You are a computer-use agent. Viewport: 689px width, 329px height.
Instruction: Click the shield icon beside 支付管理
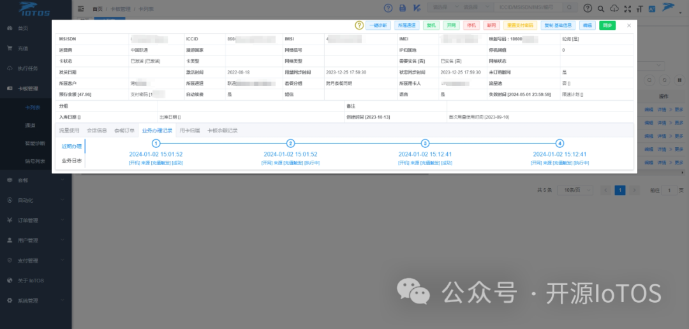pos(10,260)
